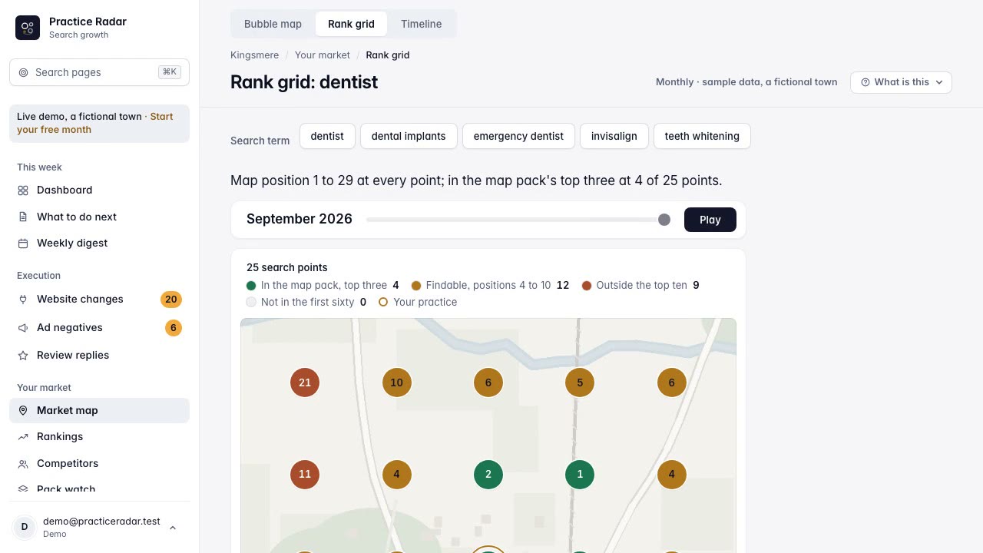Viewport: 983px width, 553px height.
Task: Click the rank 21 map point
Action: click(305, 382)
